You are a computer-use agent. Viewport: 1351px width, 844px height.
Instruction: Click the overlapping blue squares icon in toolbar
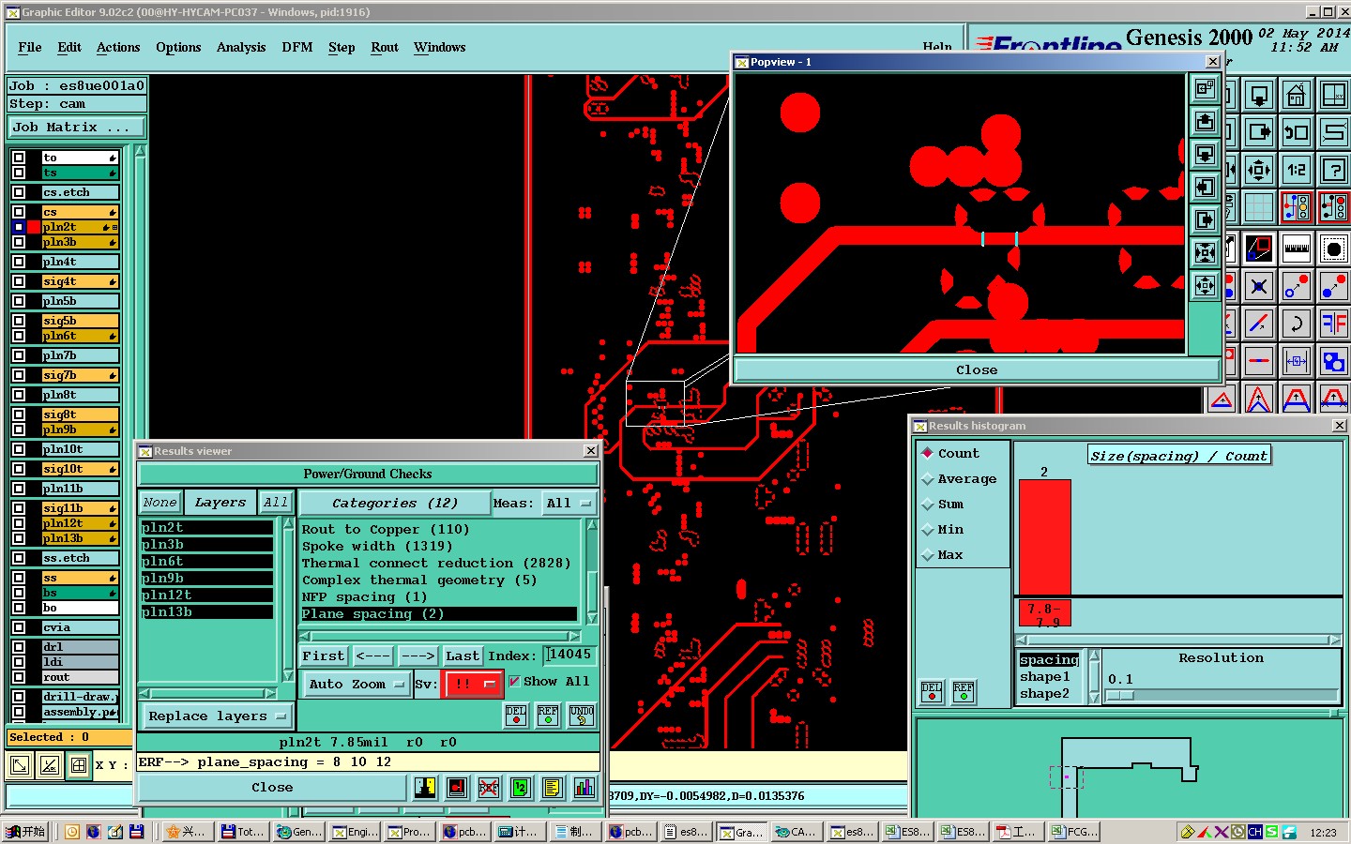pyautogui.click(x=1333, y=361)
